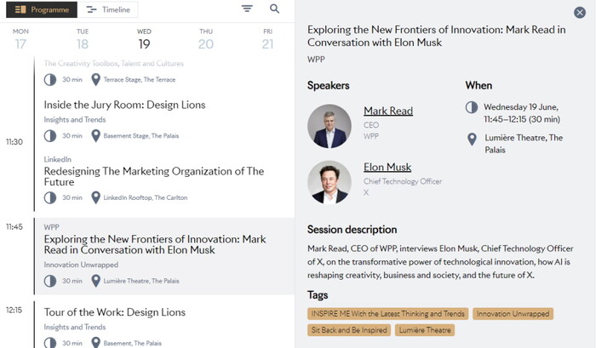
Task: Click the clock icon beside Wednesday 19 June
Action: [x=472, y=107]
